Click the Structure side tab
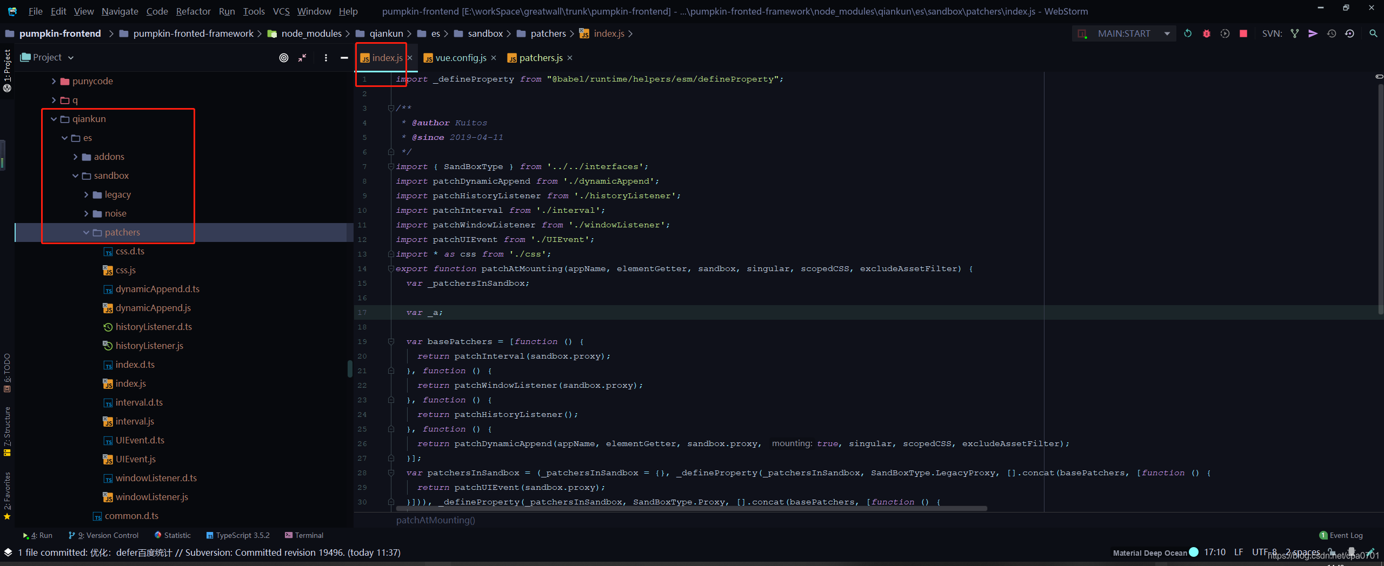Image resolution: width=1384 pixels, height=566 pixels. [x=7, y=432]
